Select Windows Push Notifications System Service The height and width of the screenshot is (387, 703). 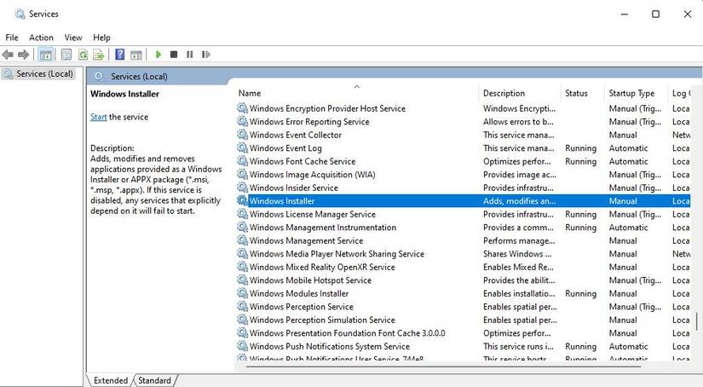click(x=330, y=346)
